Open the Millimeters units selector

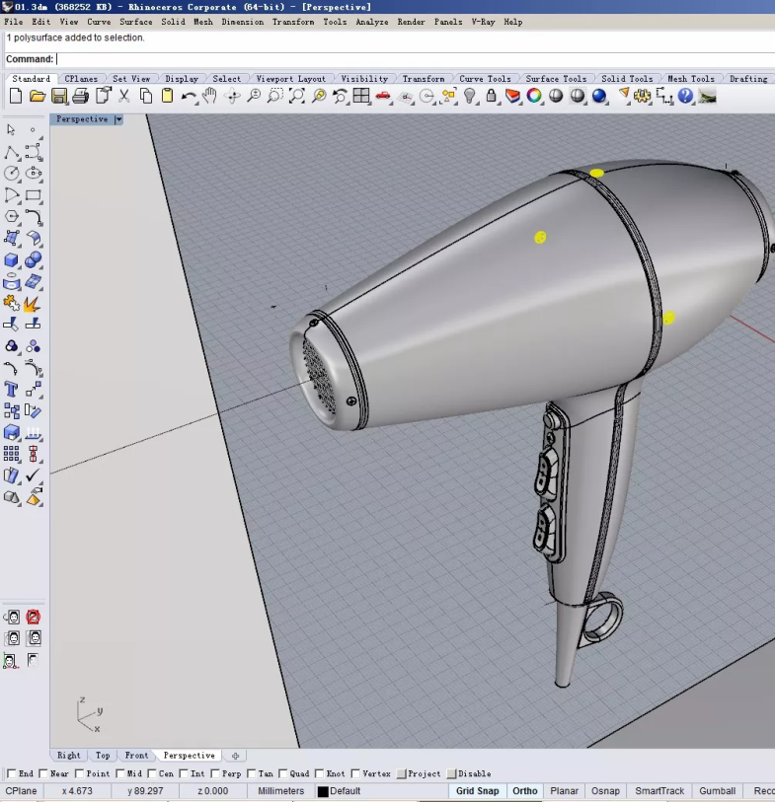[x=281, y=791]
